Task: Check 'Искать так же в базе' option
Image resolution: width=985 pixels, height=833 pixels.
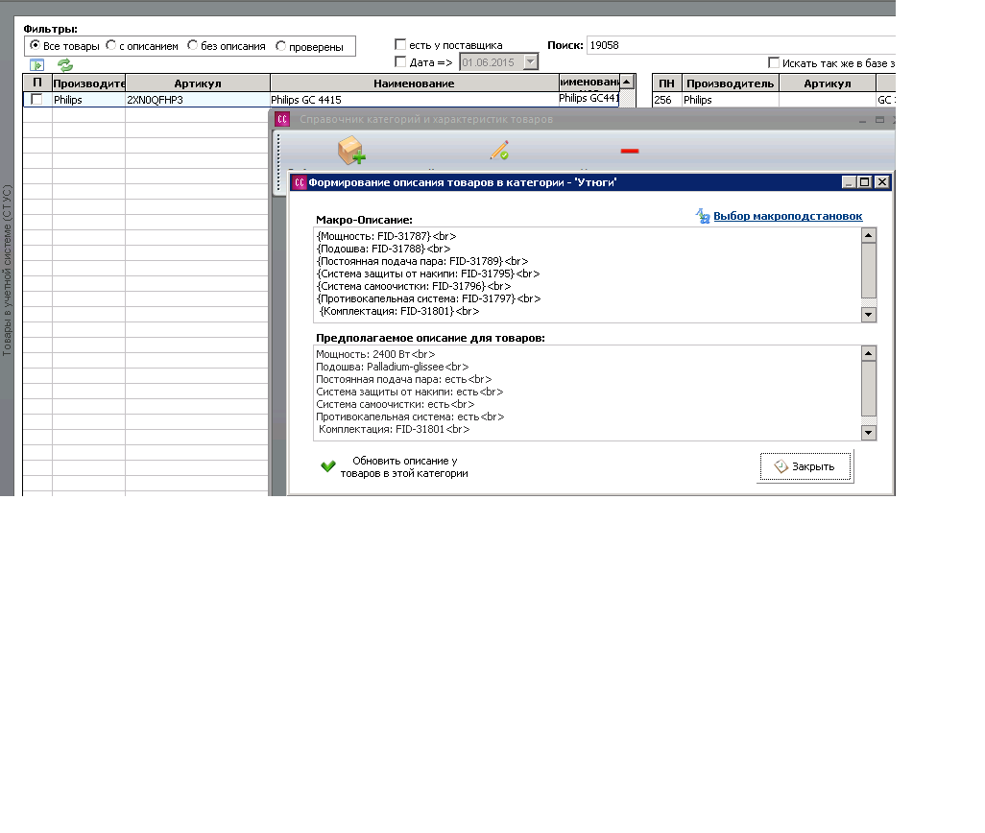Action: pos(774,62)
